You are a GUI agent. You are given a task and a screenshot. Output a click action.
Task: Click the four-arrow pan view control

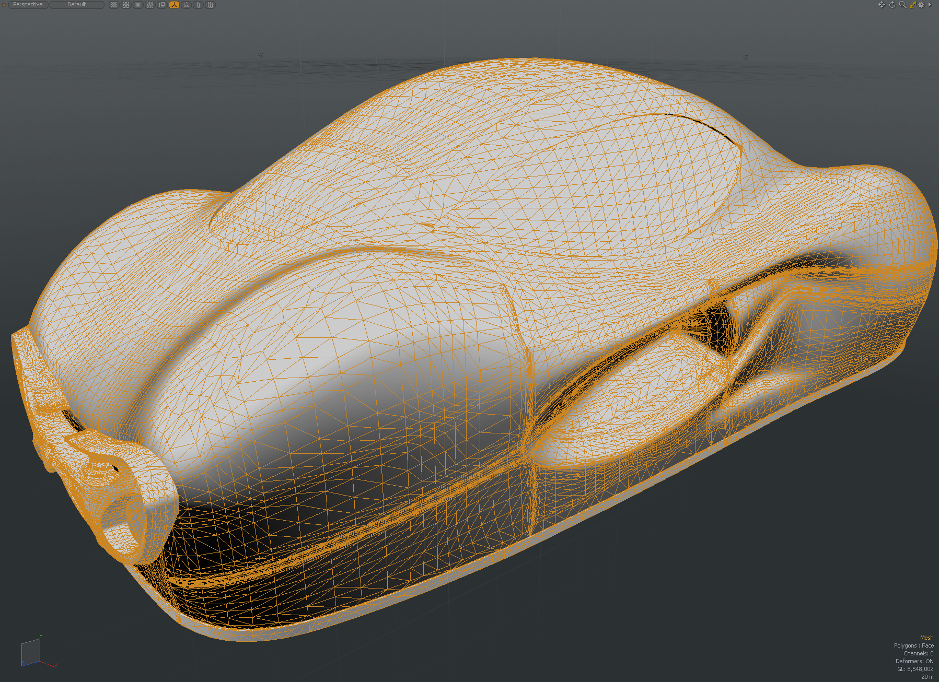[882, 5]
